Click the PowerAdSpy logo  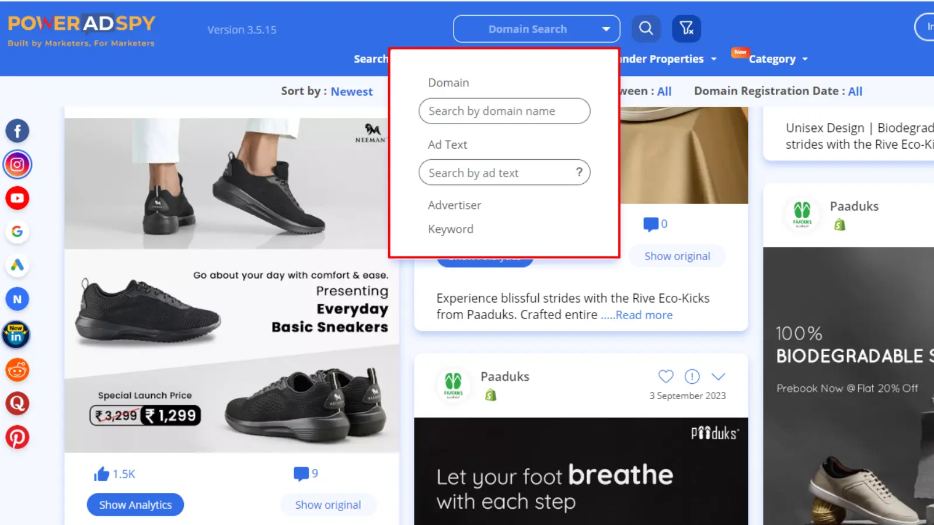(x=82, y=30)
